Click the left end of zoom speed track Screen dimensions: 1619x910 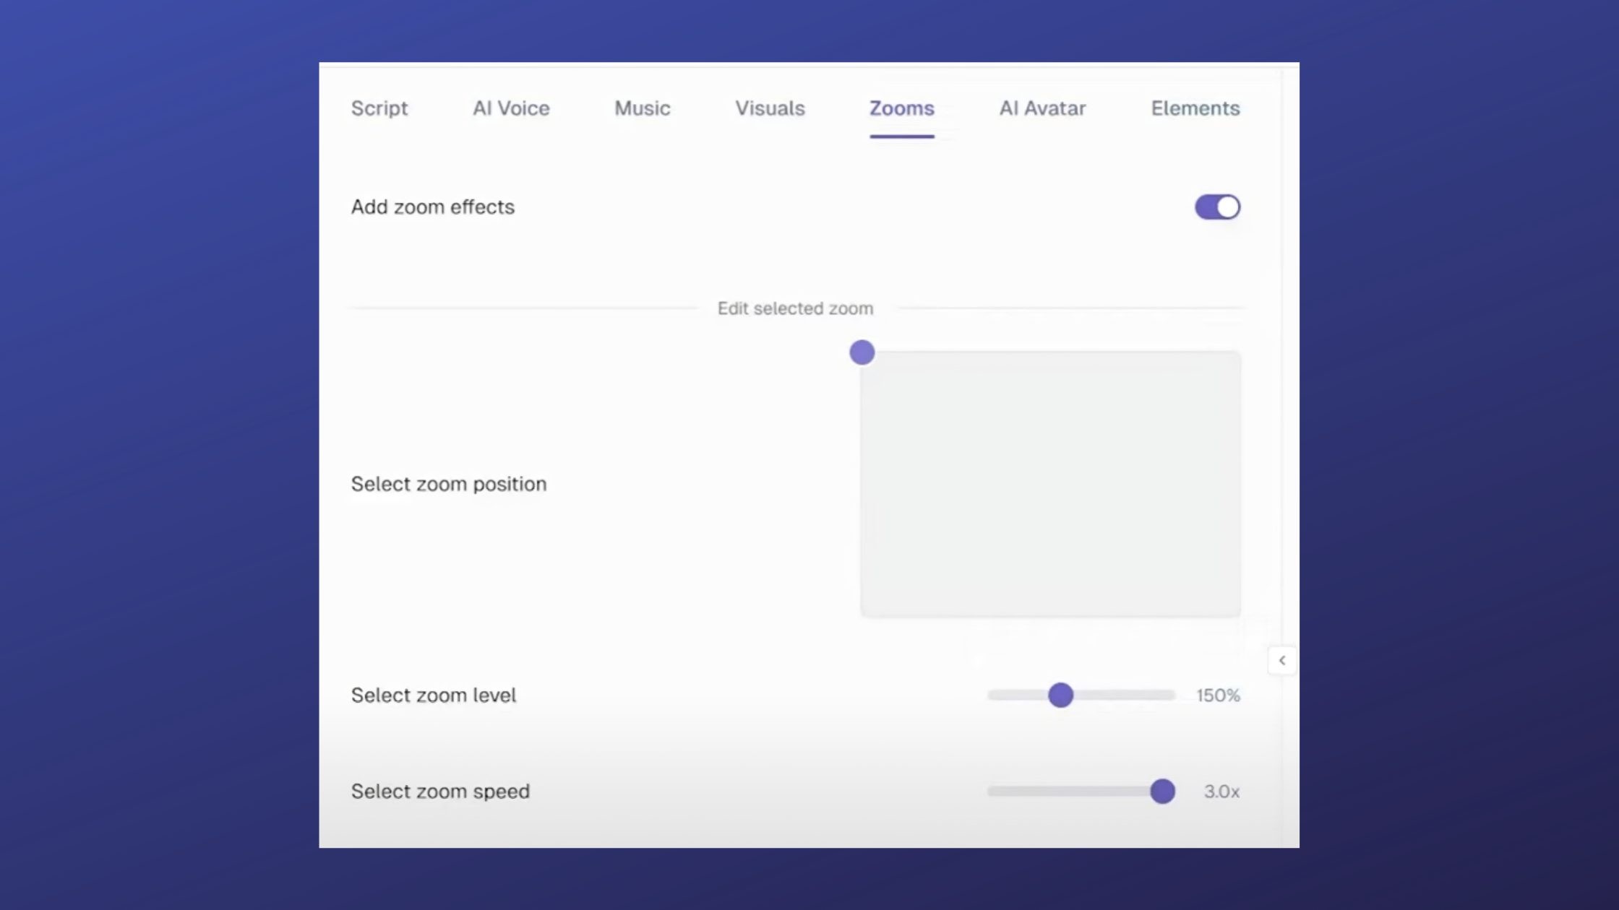point(996,791)
